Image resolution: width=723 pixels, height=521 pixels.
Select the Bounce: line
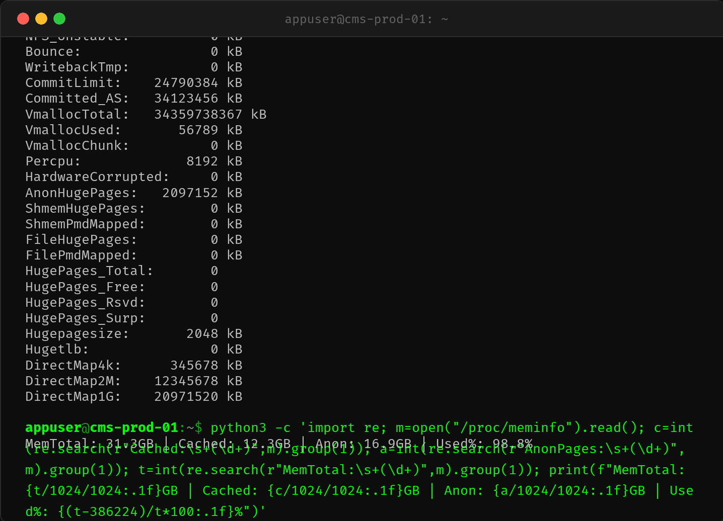134,51
